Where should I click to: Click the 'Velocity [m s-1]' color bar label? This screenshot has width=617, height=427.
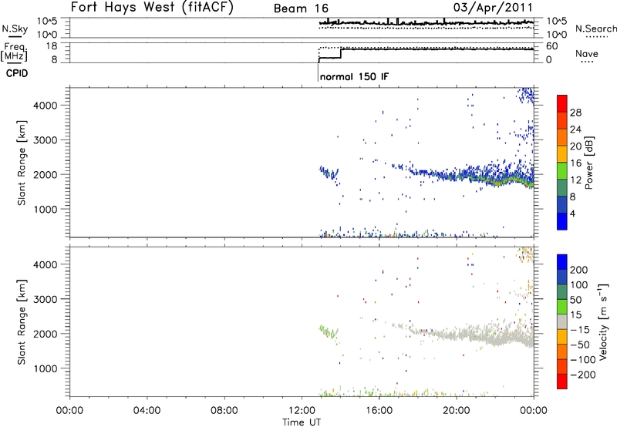pyautogui.click(x=603, y=321)
